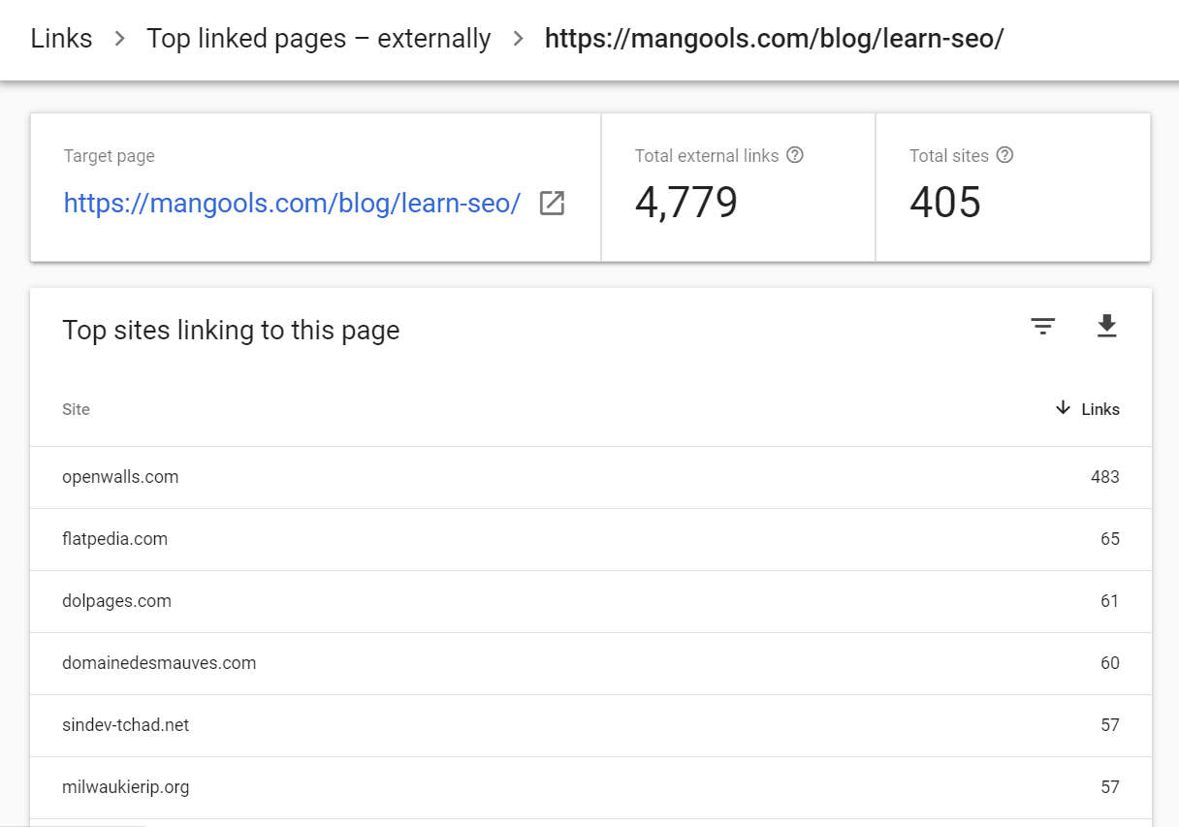
Task: Select the flatpedia.com row
Action: point(114,539)
